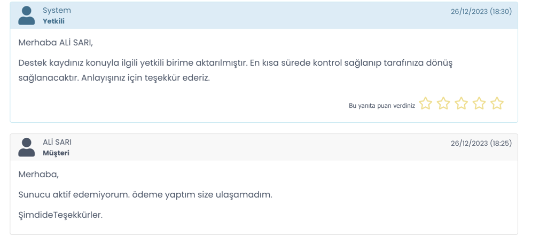Screen dimensions: 539x252
Task: Click the "Bu yanıta puan verdiniz" text
Action: (382, 106)
